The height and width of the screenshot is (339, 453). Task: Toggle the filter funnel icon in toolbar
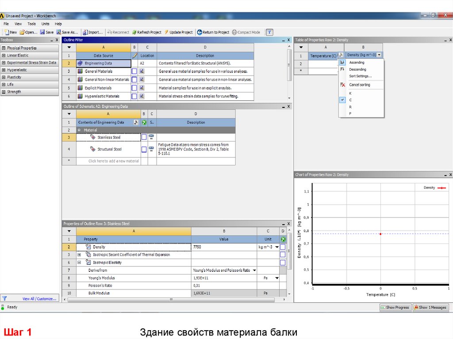269,32
